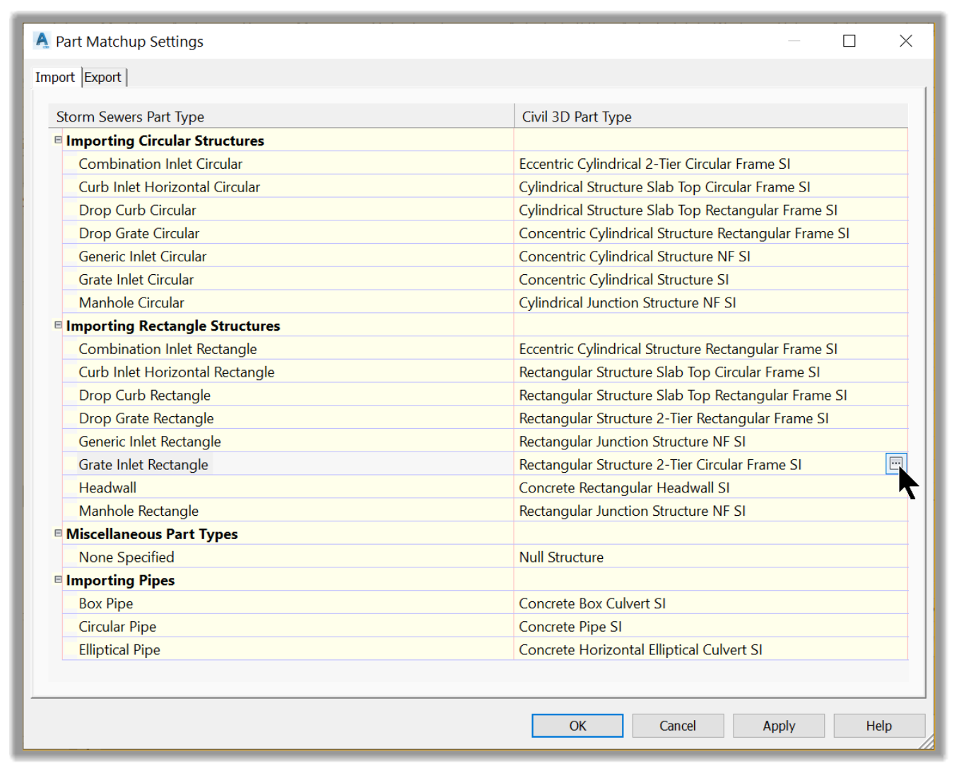Apply the part matchup changes

pos(779,726)
